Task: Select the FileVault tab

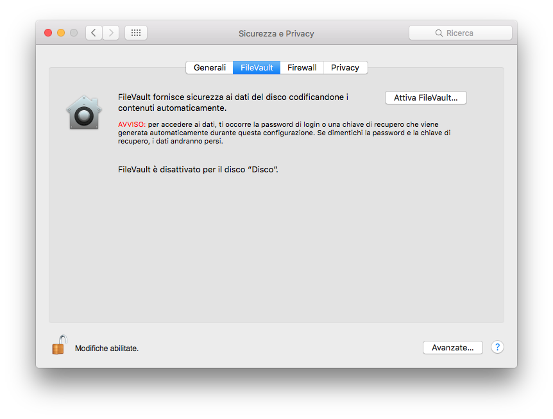Action: [257, 68]
